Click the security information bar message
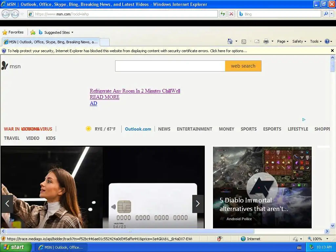This screenshot has width=336, height=252. (x=127, y=51)
